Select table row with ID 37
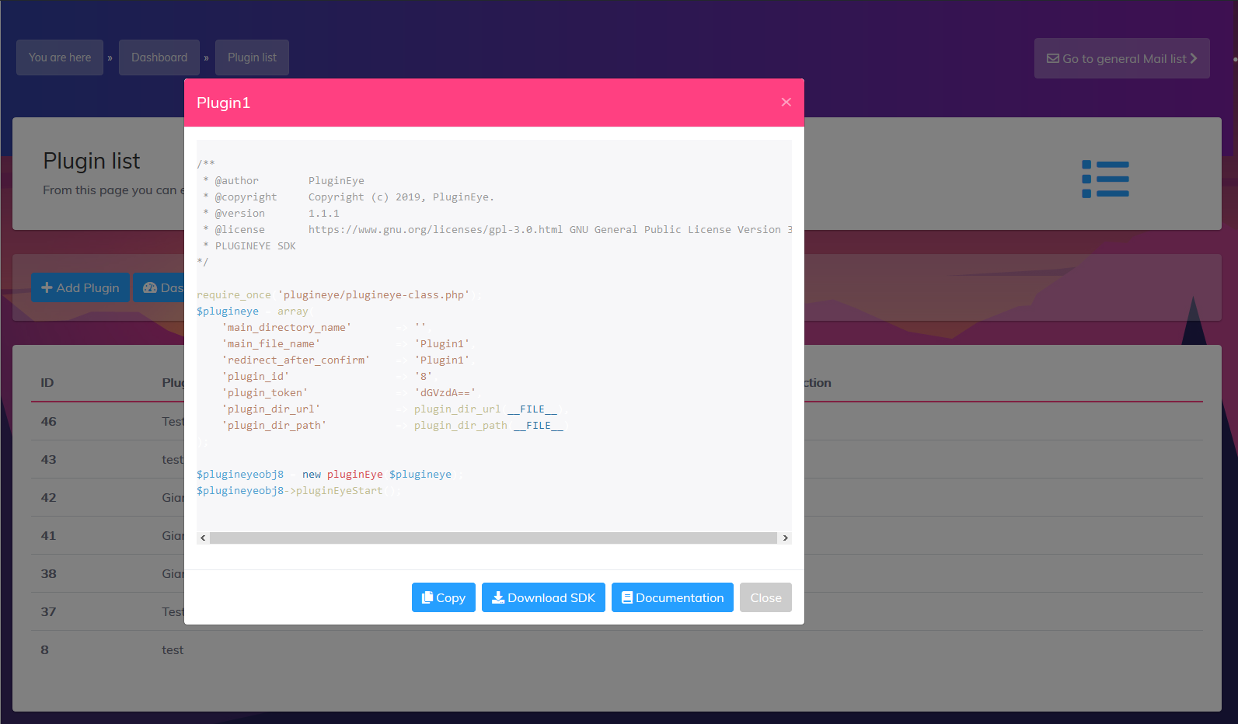 pyautogui.click(x=617, y=611)
